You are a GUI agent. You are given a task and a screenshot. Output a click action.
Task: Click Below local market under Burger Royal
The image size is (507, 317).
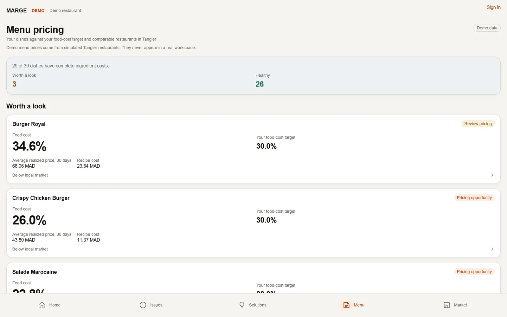[x=30, y=175]
